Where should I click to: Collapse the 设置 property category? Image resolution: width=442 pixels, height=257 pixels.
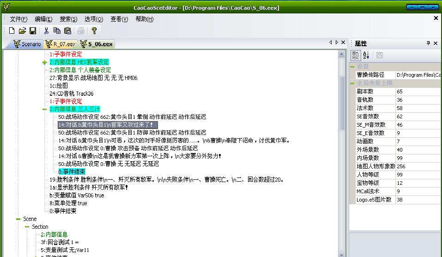352,67
